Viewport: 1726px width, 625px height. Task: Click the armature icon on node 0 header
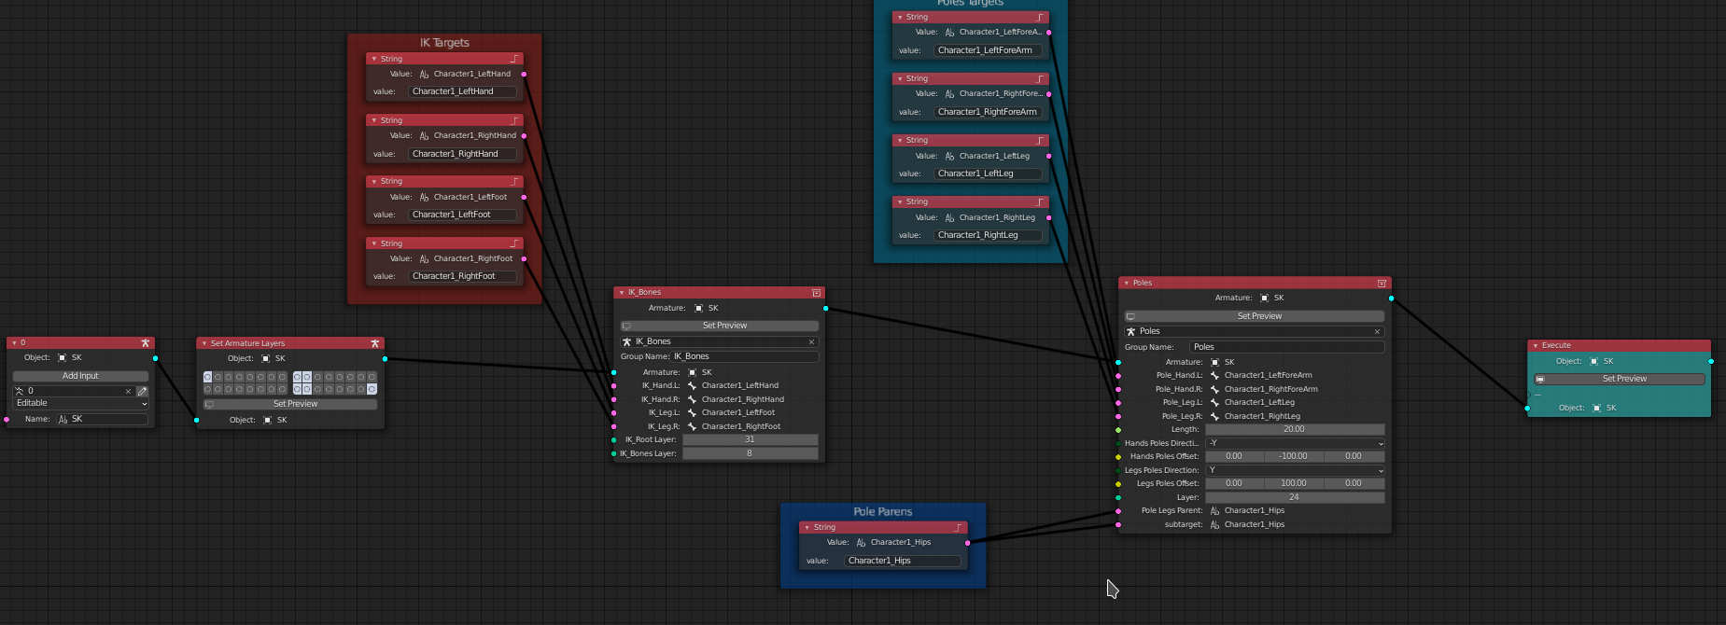point(146,343)
